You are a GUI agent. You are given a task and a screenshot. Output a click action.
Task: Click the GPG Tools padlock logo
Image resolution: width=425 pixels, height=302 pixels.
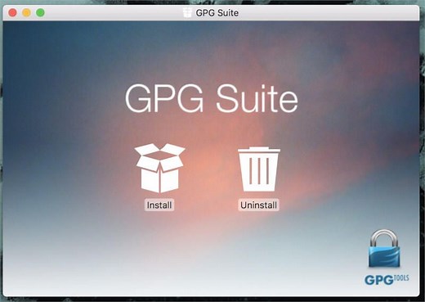point(384,249)
